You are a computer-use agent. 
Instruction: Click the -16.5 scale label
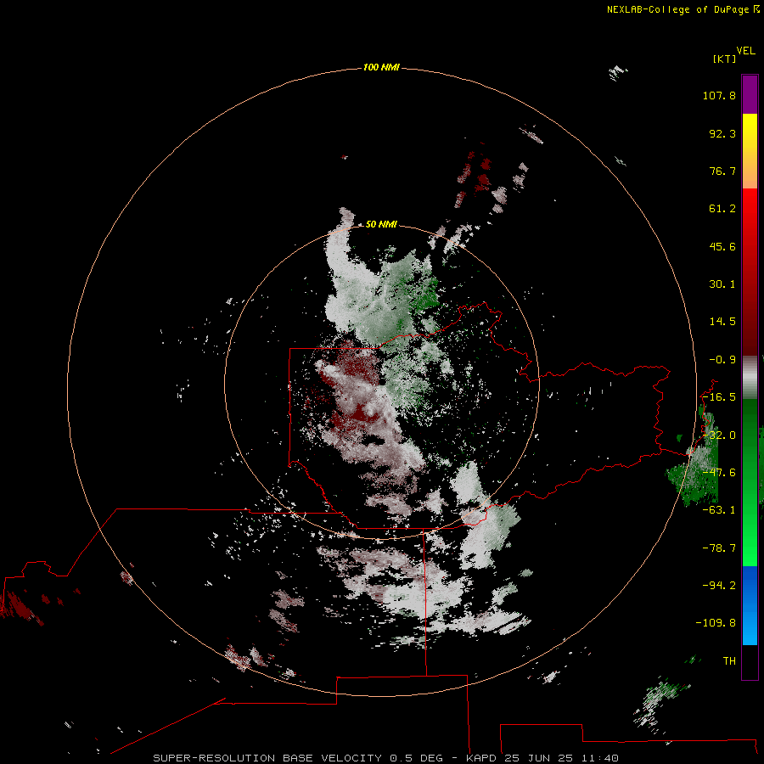pos(719,397)
